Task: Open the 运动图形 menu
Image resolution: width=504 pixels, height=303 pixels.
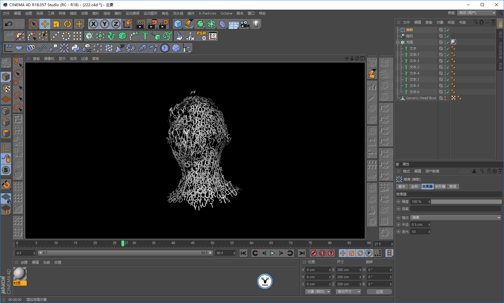Action: tap(150, 13)
